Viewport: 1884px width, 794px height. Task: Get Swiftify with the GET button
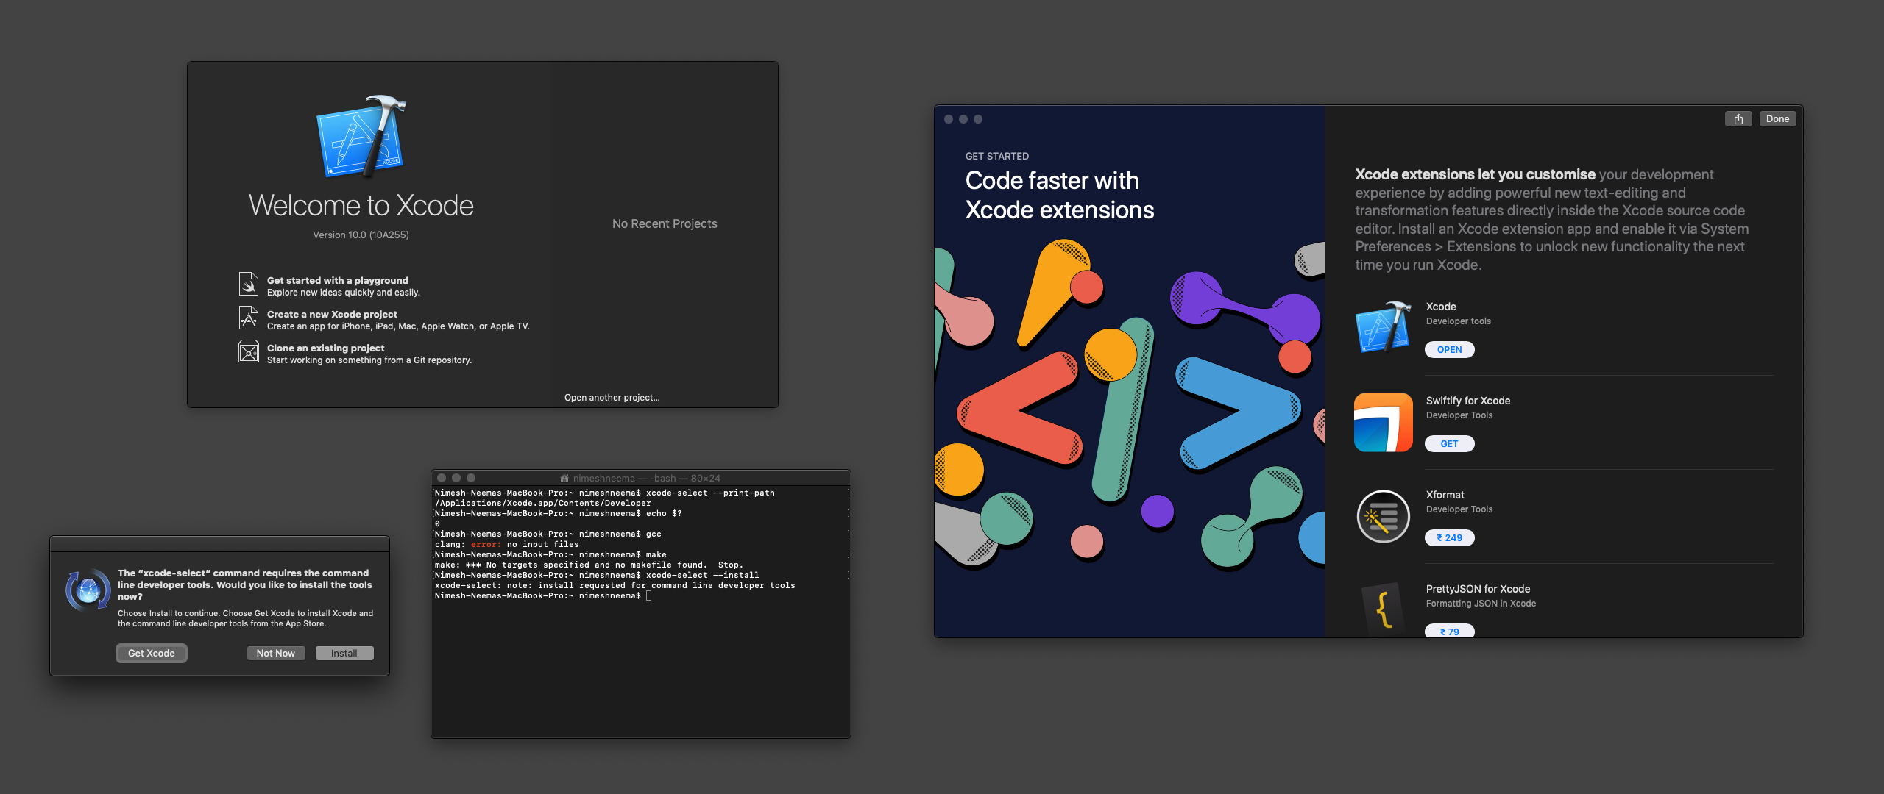[1449, 444]
